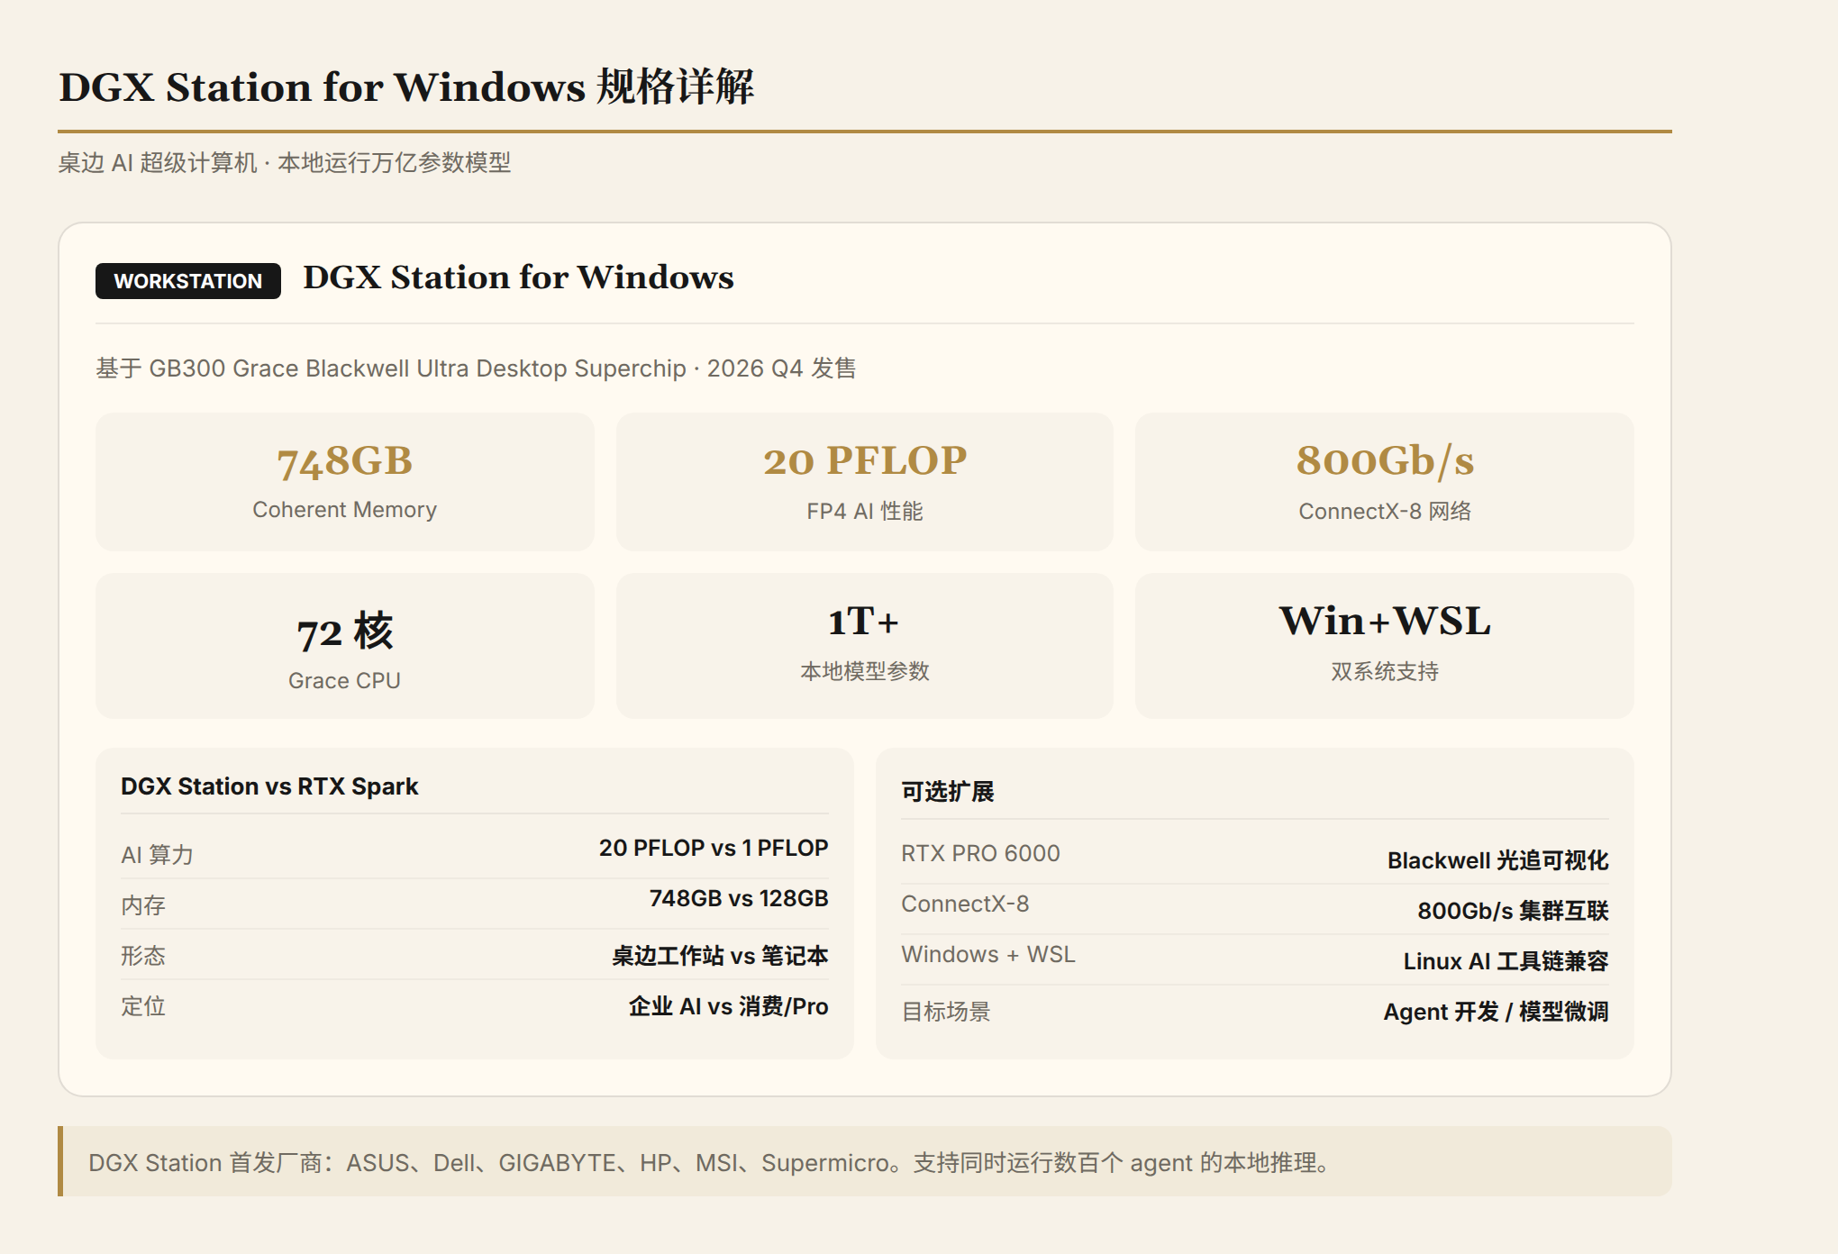Click the 'RTX PRO 6000' row label

pyautogui.click(x=980, y=853)
